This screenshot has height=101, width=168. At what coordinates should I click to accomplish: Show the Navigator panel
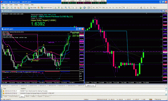click(18, 8)
